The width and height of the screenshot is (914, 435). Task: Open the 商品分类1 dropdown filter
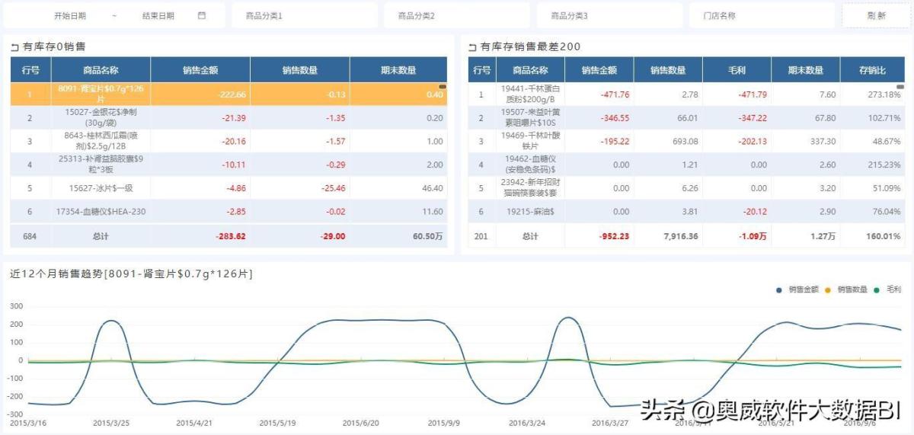(305, 15)
